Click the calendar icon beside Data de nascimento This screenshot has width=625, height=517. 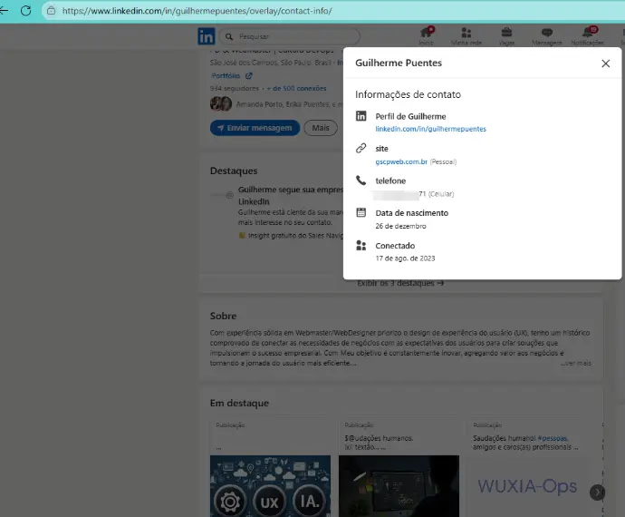361,212
